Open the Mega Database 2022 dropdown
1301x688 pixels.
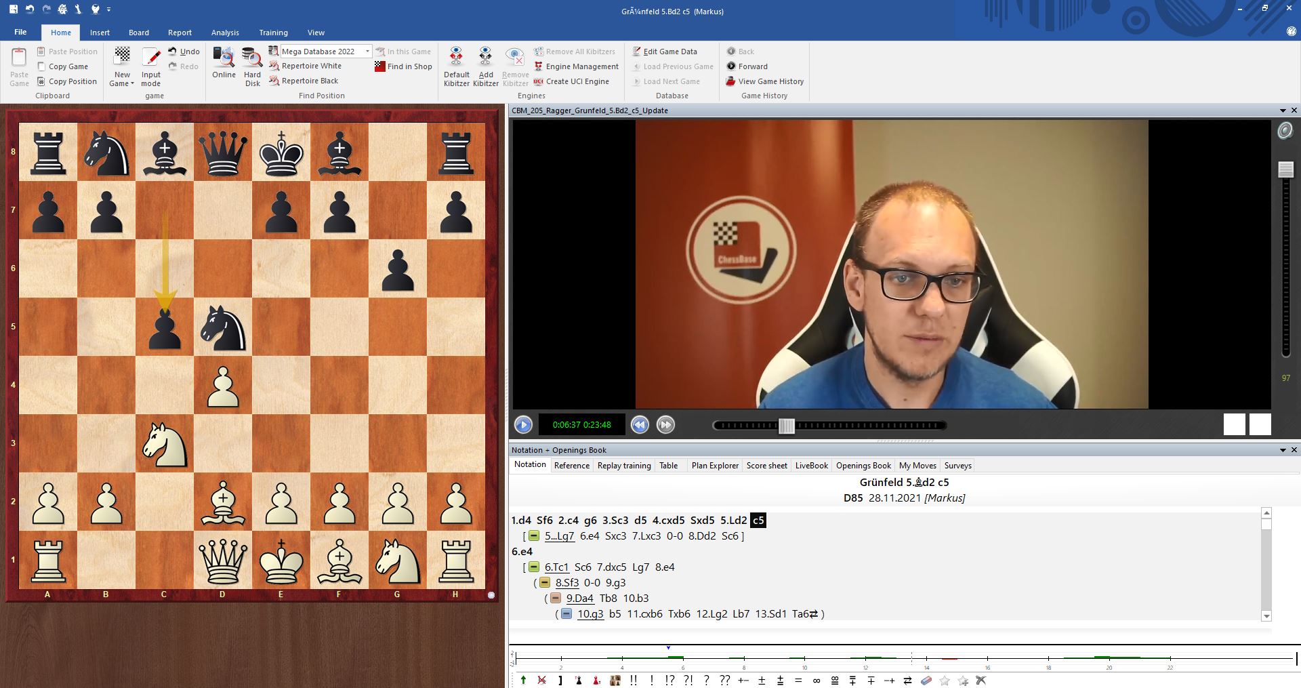pyautogui.click(x=367, y=52)
